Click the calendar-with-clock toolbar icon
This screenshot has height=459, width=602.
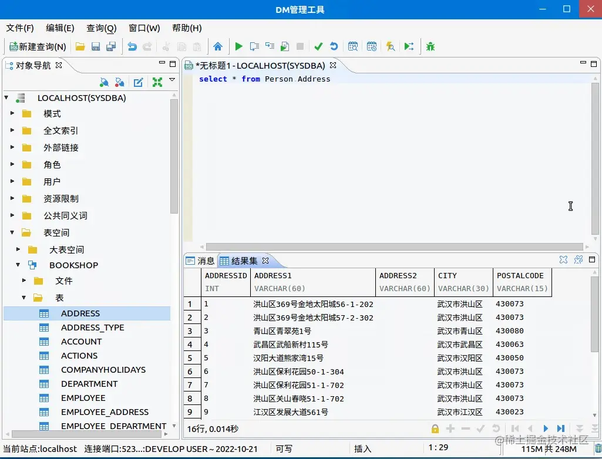tap(372, 47)
